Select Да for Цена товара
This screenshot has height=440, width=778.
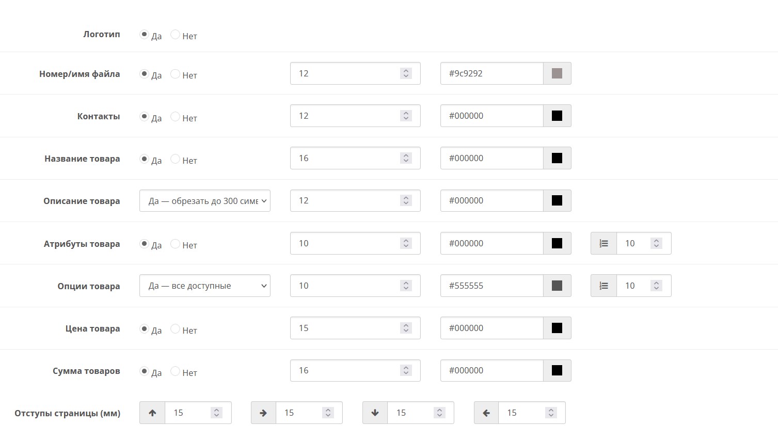click(145, 329)
